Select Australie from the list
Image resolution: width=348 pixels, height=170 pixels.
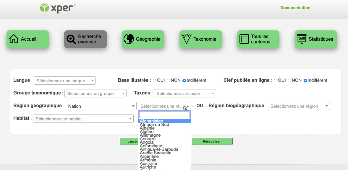pos(164,164)
